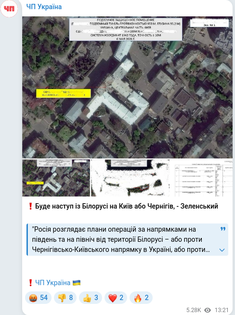Open the white inverted map thumbnail

(x=131, y=178)
